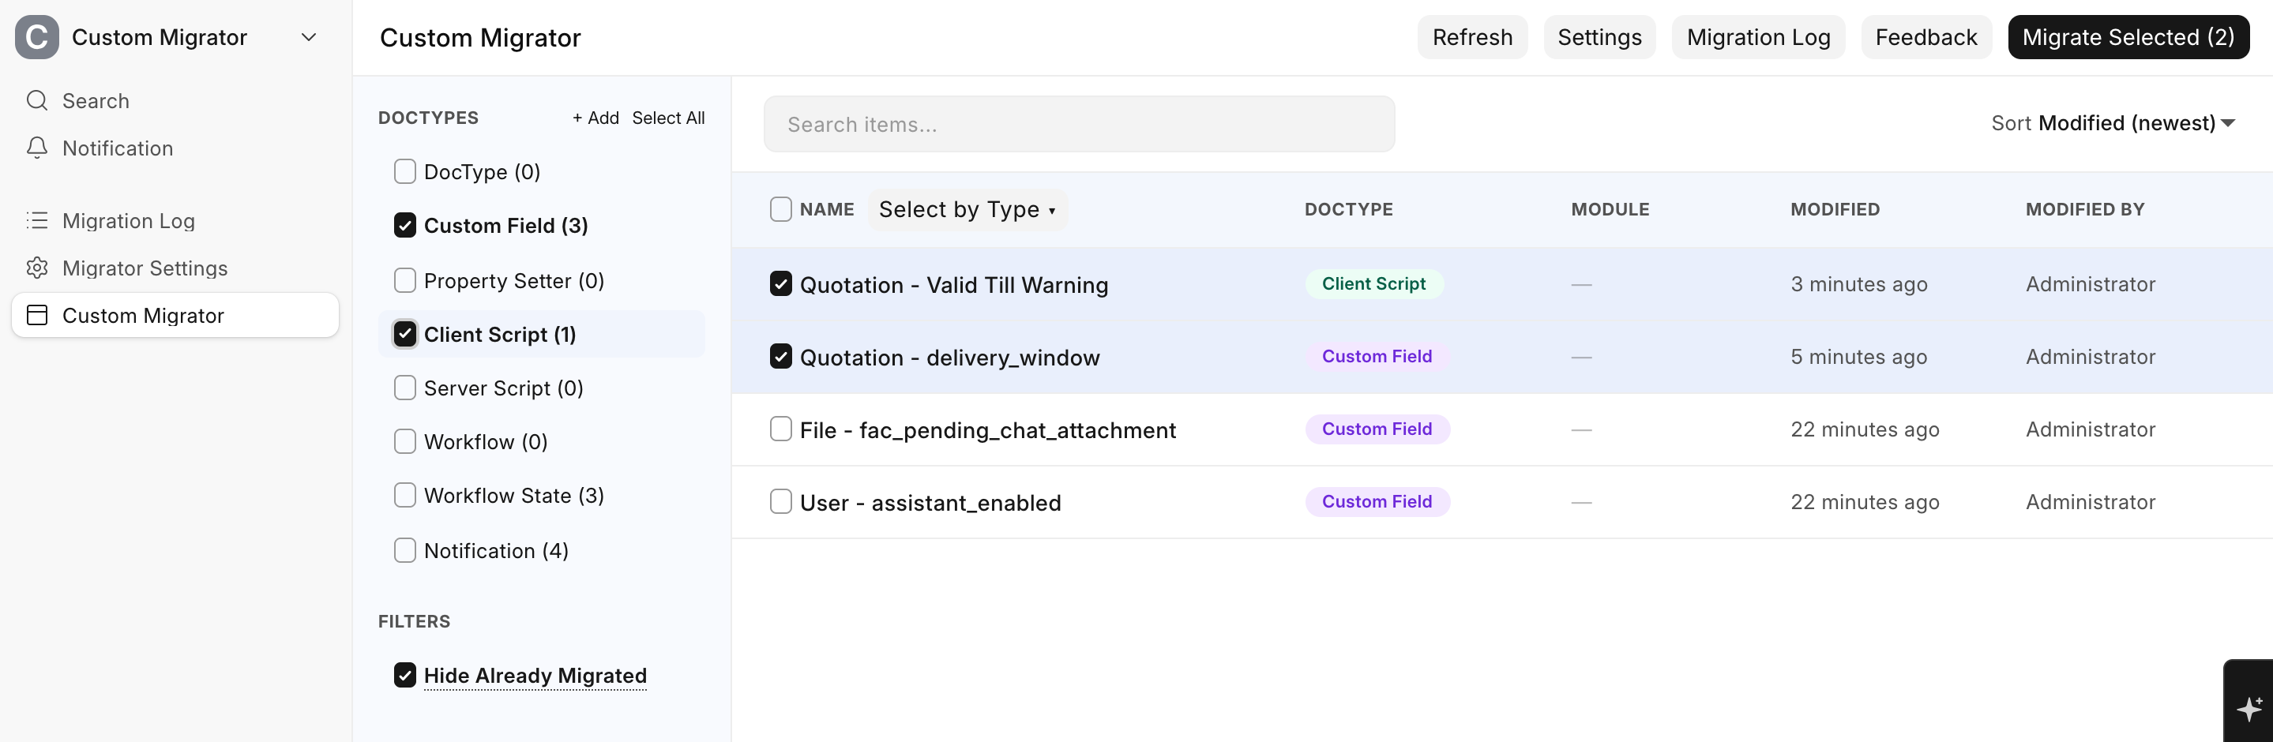Check the Server Script (0) checkbox
This screenshot has height=742, width=2273.
tap(405, 388)
